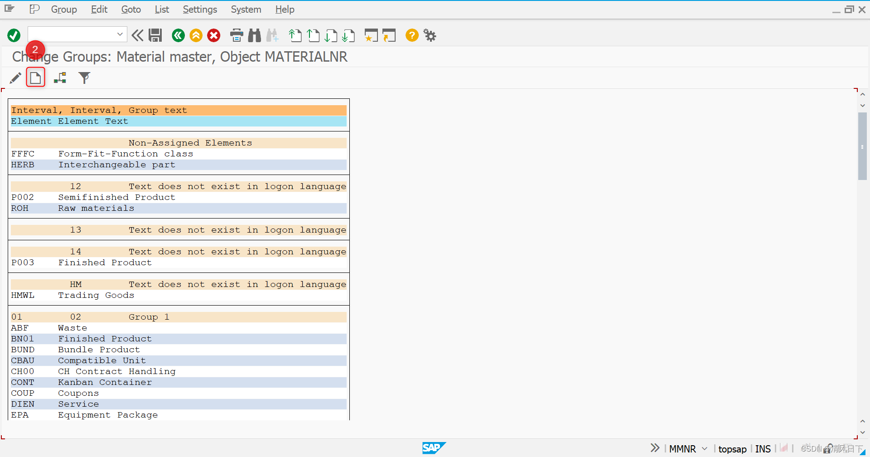The height and width of the screenshot is (457, 870).
Task: Select CH00 CH Contract Handling row
Action: tap(179, 371)
